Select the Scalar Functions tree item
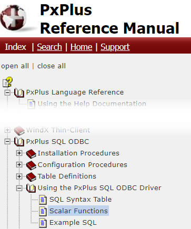The image size is (191, 229). point(78,211)
